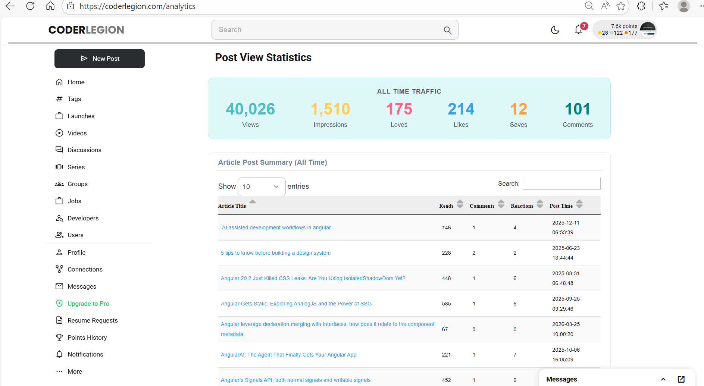Screen dimensions: 704x386
Task: Open the user avatar with 7.6k points
Action: click(x=648, y=29)
